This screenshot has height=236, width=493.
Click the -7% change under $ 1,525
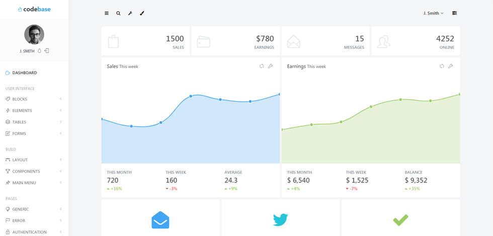click(352, 189)
